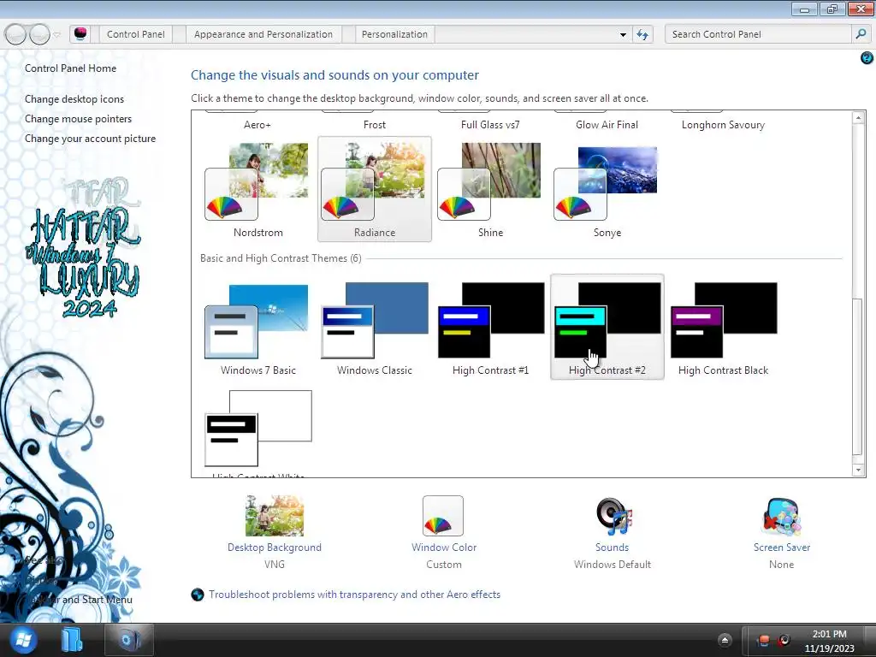Open the blue folder taskbar icon

point(72,640)
